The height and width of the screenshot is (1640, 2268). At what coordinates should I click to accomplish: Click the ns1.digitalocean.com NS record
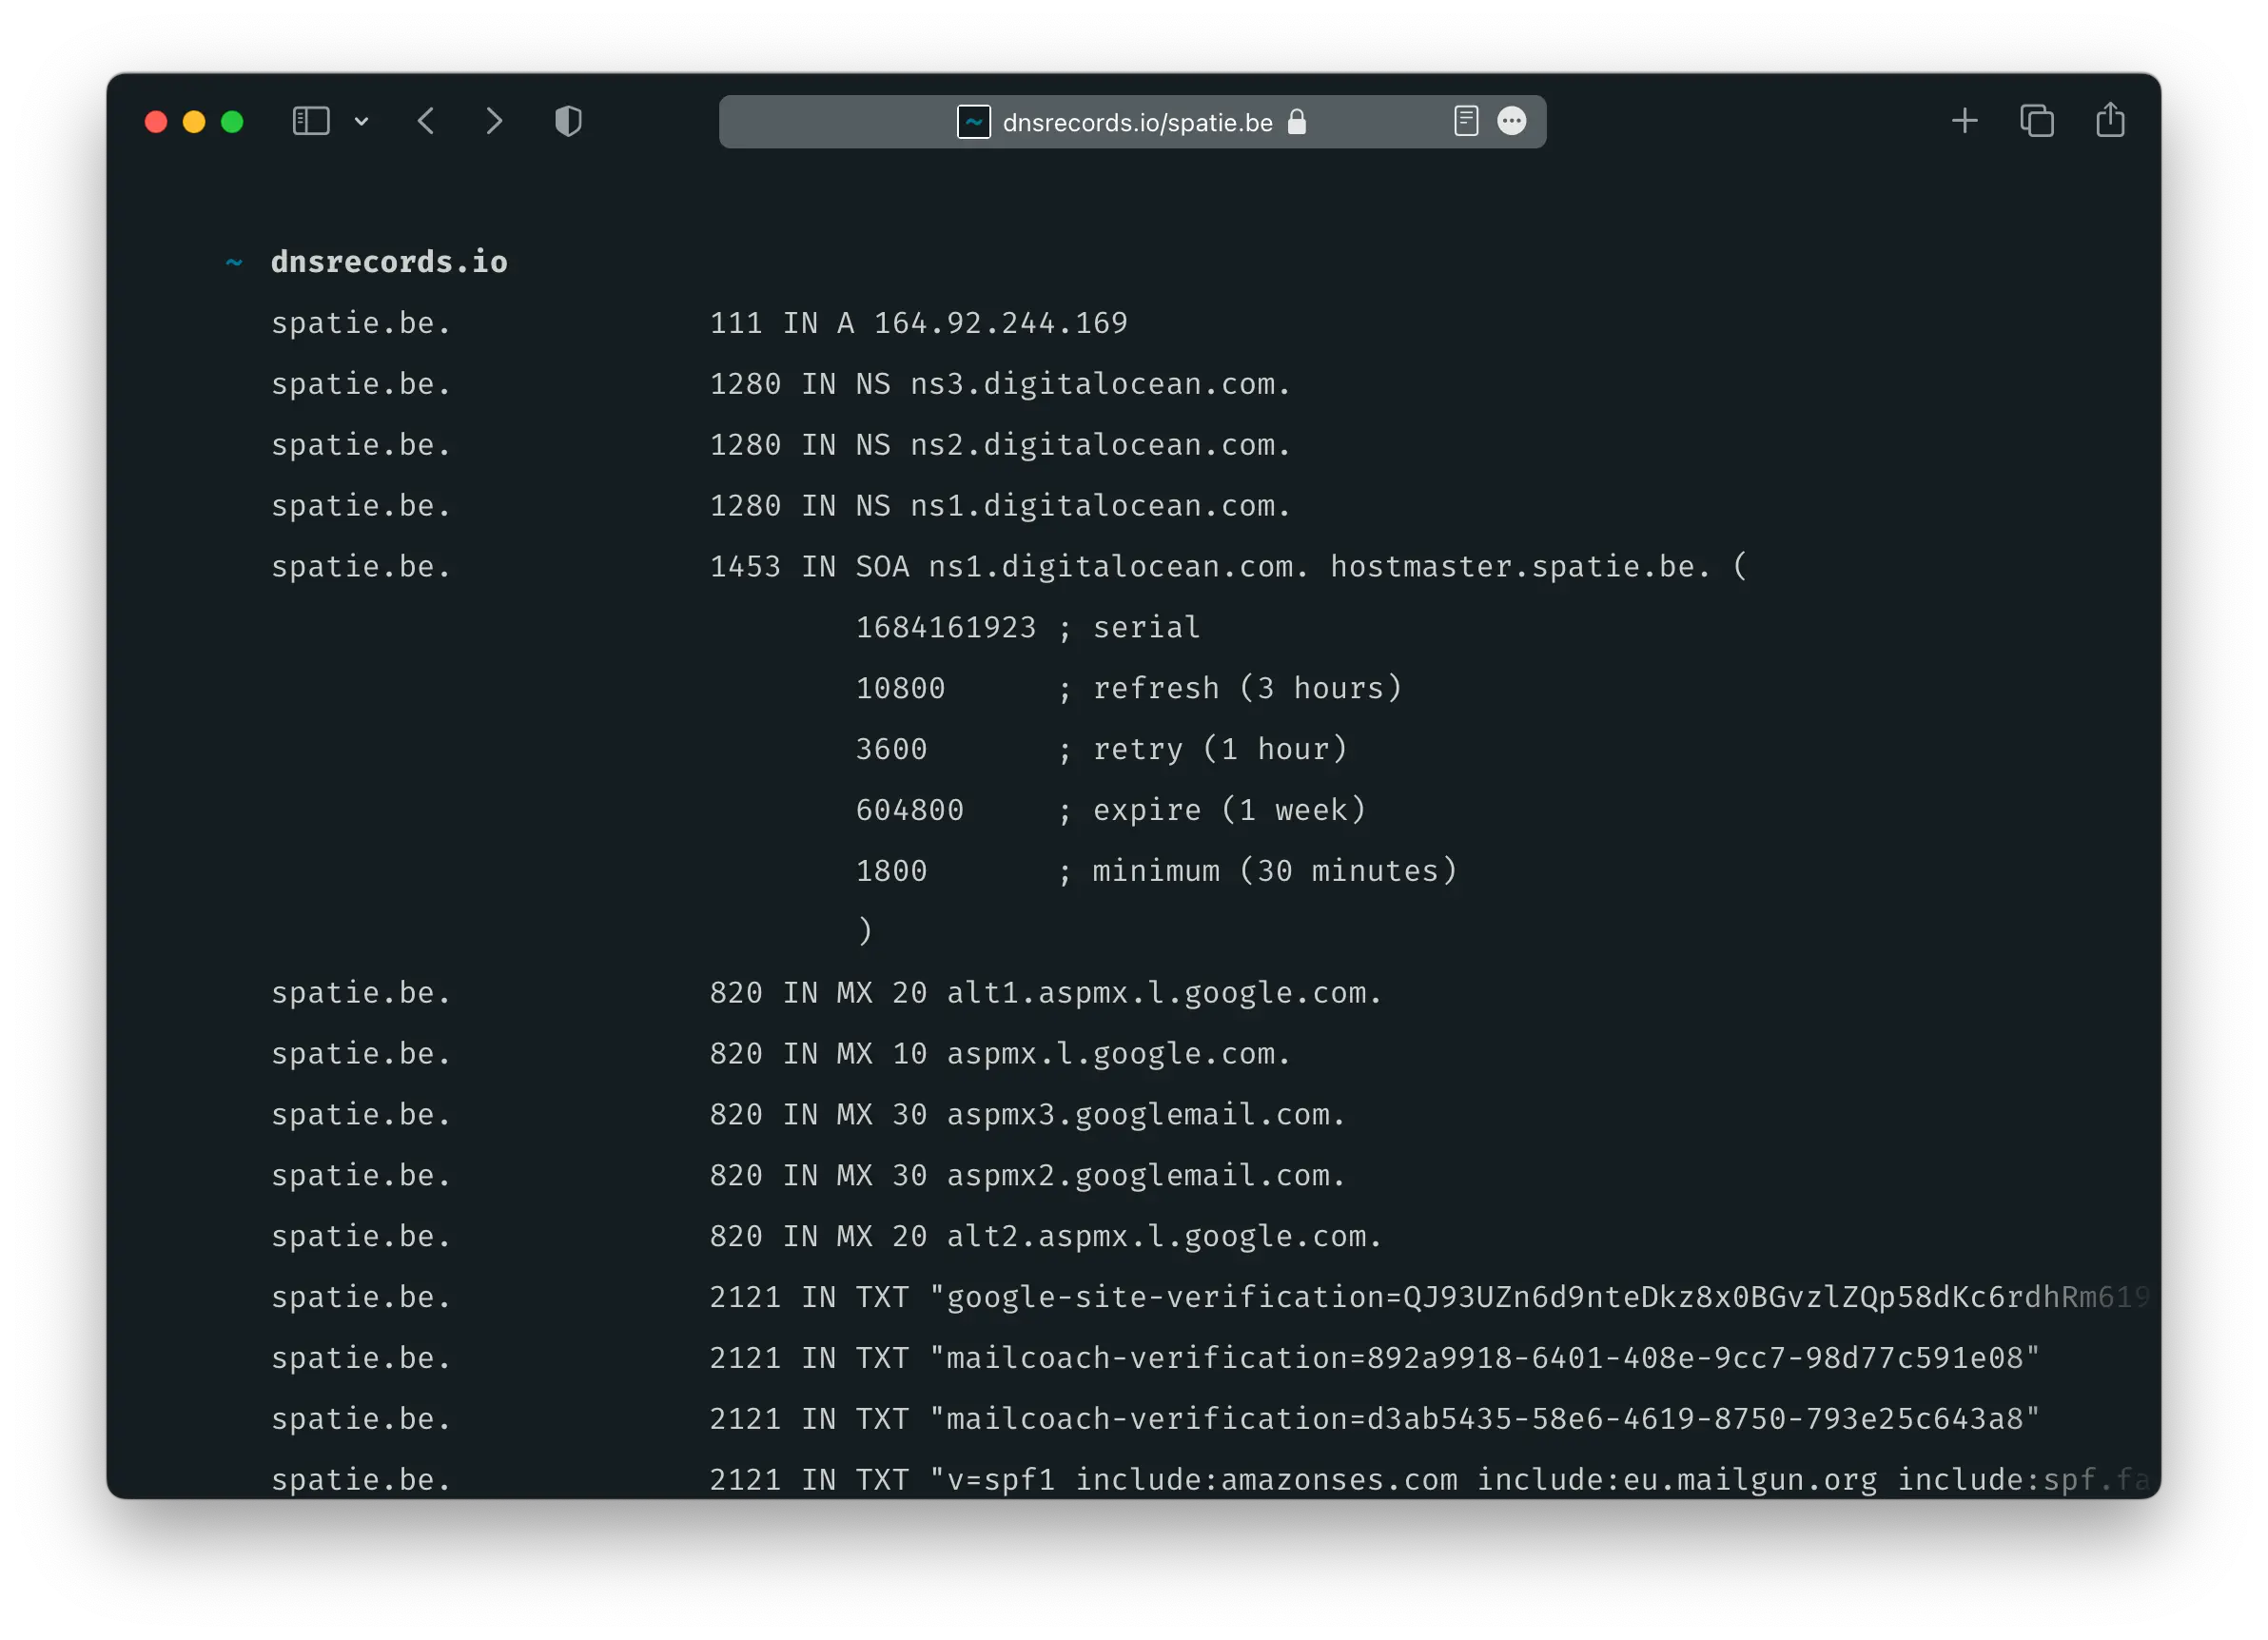pos(1099,505)
